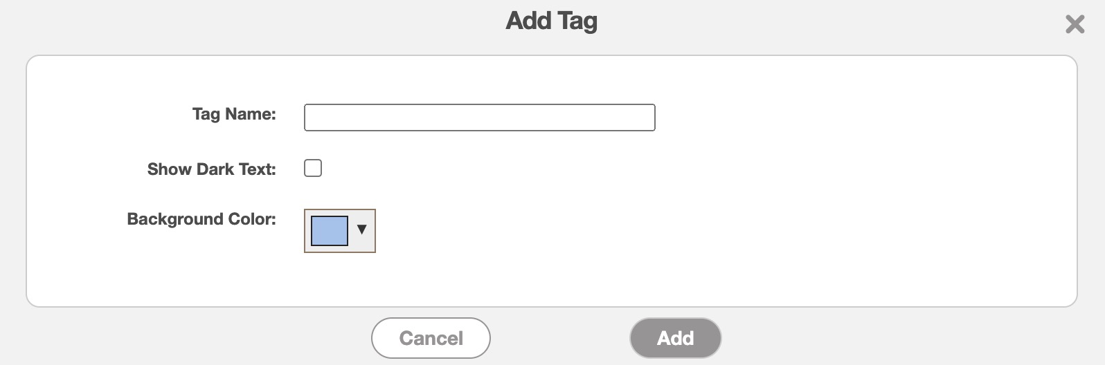Click the "Add Tag" dialog title
Image resolution: width=1105 pixels, height=365 pixels.
(552, 21)
